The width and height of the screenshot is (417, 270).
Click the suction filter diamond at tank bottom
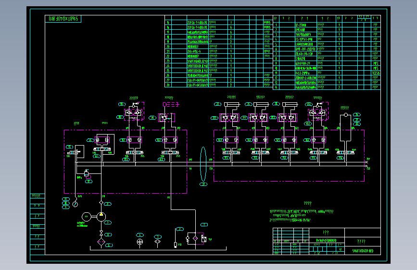point(101,242)
